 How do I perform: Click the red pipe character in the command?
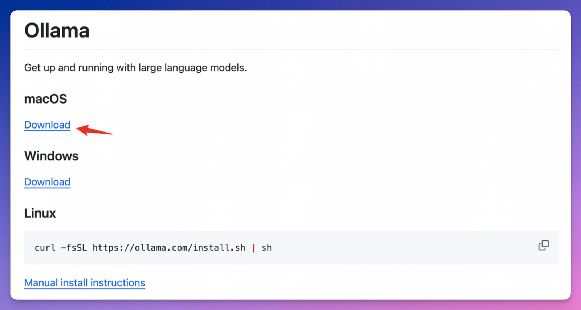point(253,248)
